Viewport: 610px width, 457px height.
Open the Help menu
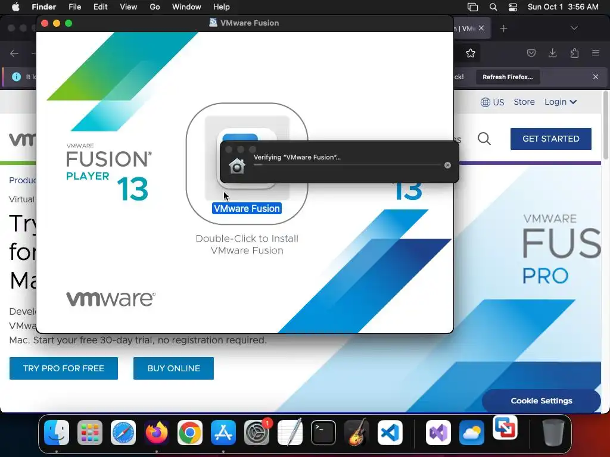[222, 7]
